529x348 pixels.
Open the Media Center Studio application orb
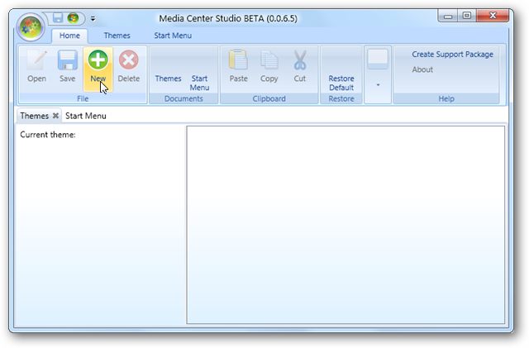coord(31,27)
